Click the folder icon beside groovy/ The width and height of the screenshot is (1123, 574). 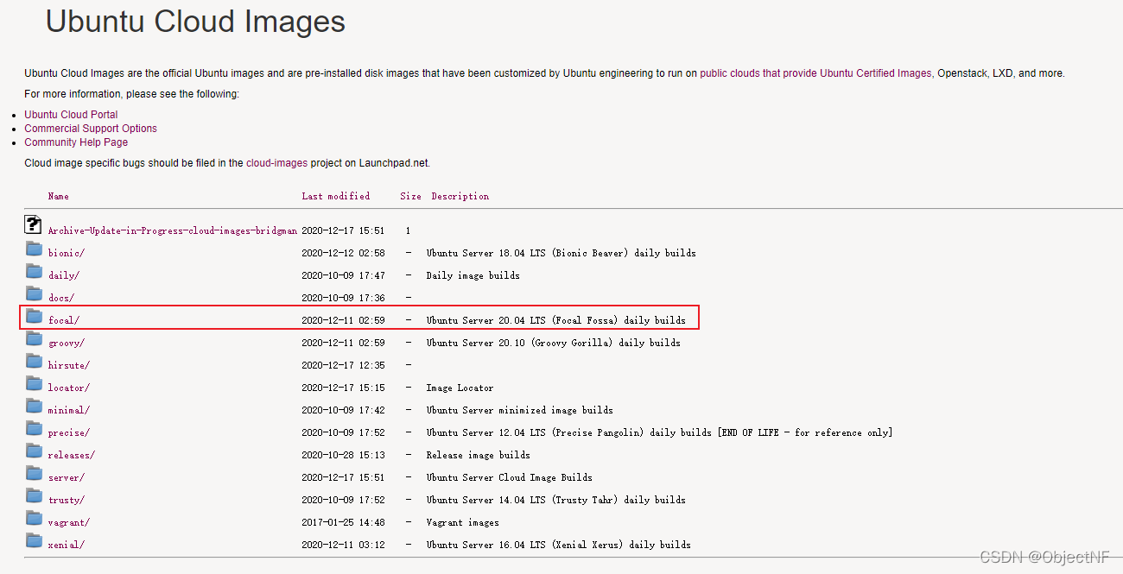coord(34,339)
